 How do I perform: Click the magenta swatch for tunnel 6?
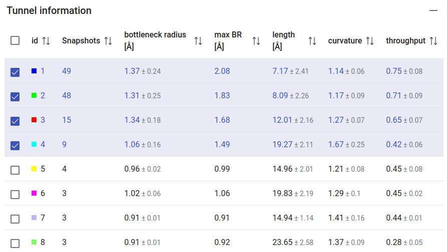[x=34, y=193]
